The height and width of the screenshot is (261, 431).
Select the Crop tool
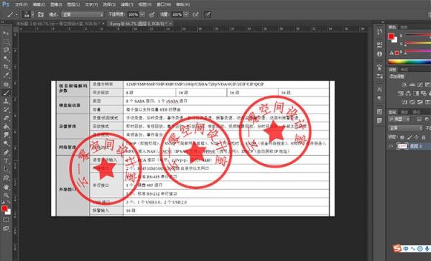click(6, 67)
